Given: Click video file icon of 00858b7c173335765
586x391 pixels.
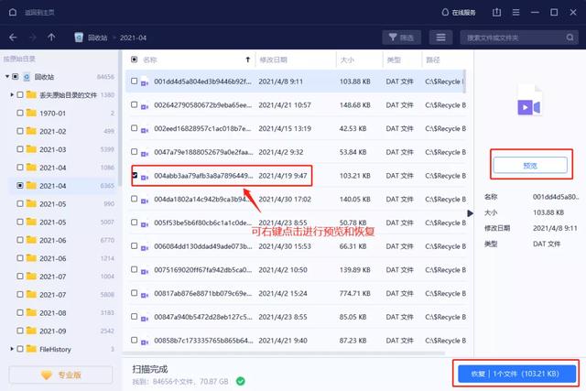Looking at the screenshot, I should pos(145,342).
